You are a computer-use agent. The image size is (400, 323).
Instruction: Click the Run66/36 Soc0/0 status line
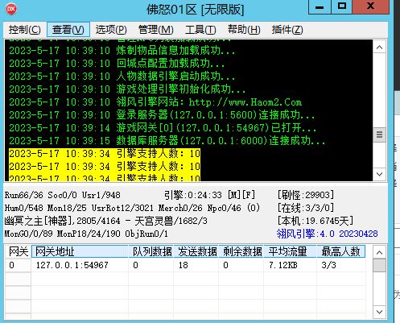click(63, 195)
